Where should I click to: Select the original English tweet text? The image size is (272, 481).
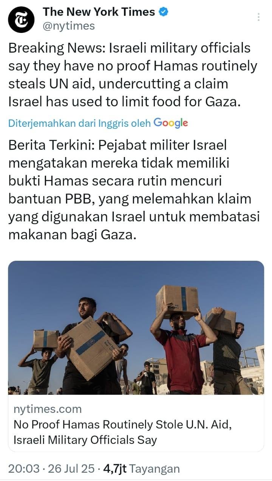point(133,75)
